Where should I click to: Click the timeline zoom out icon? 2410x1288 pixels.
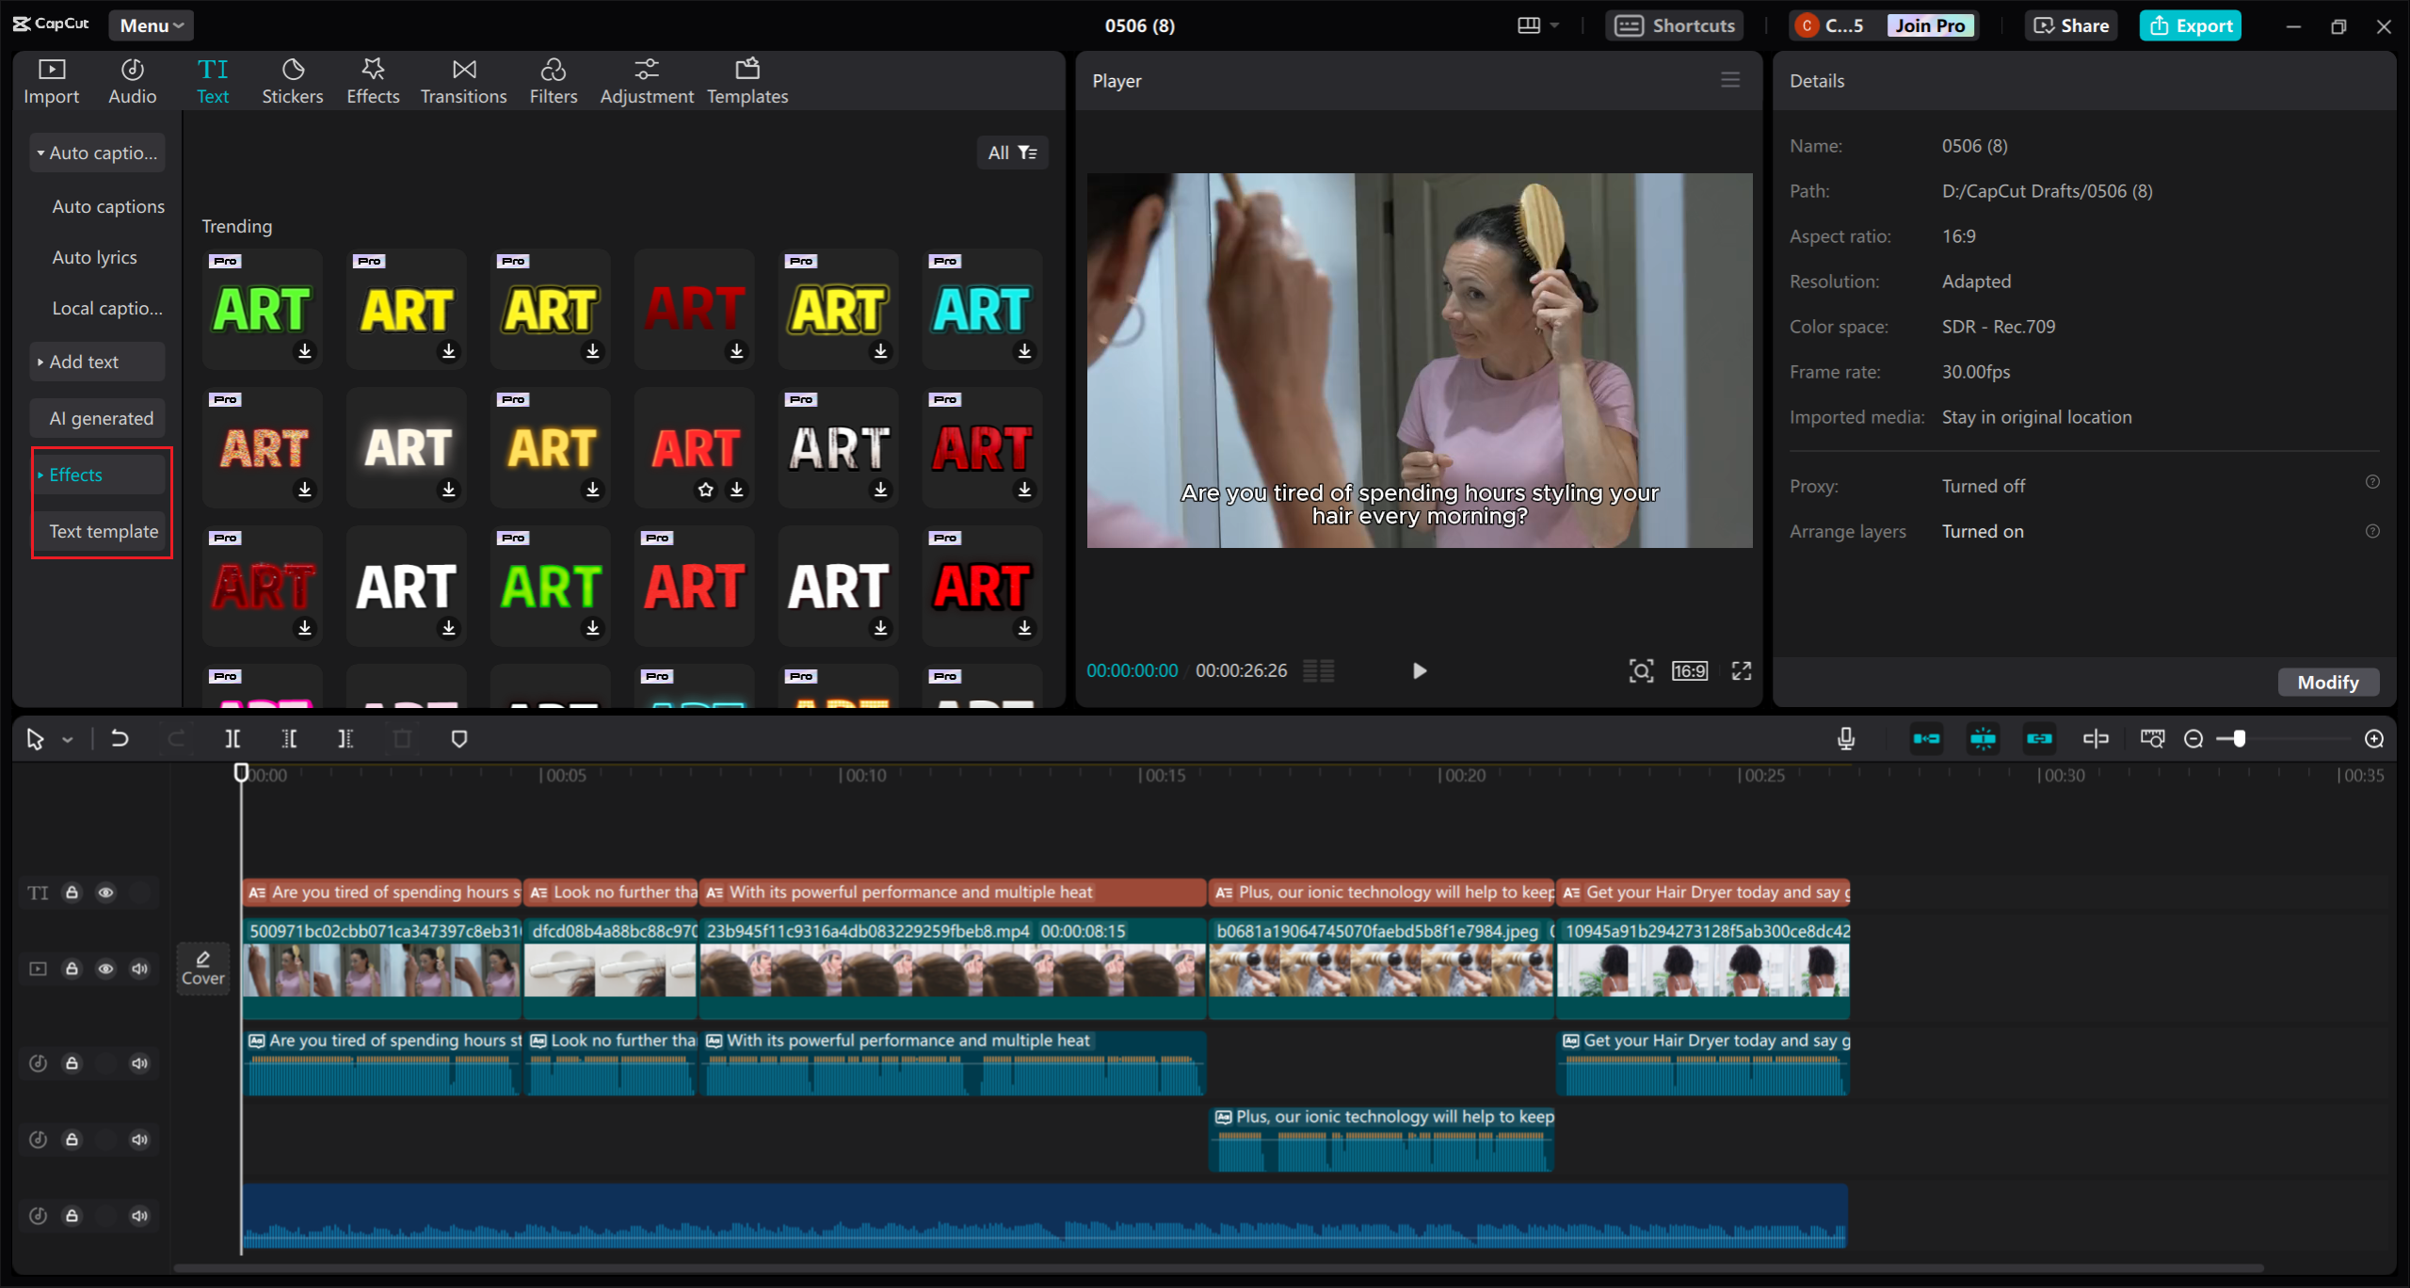coord(2193,739)
